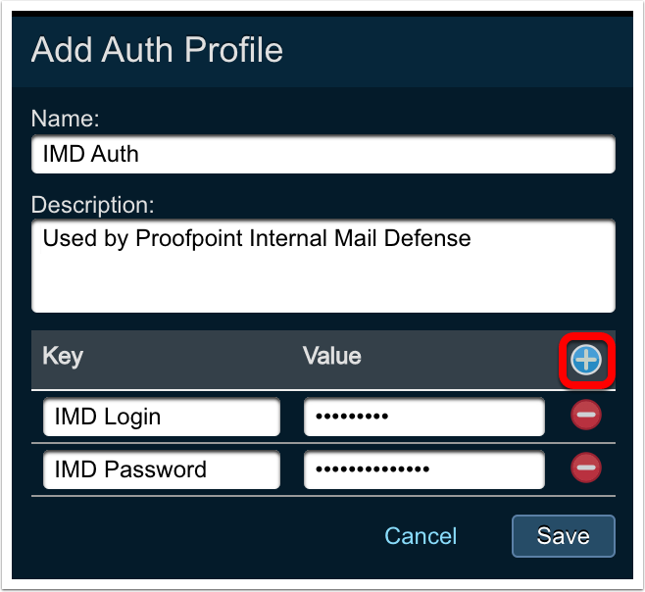Click the "Description:" label

(94, 205)
